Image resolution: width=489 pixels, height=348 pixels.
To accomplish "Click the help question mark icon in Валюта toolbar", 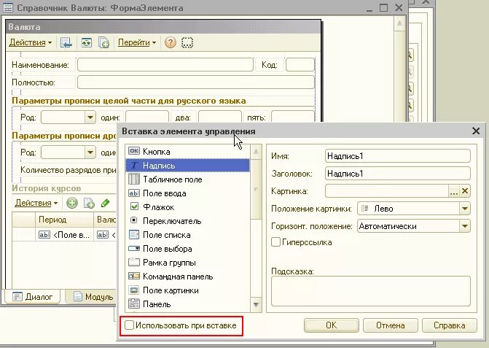I will click(x=171, y=42).
